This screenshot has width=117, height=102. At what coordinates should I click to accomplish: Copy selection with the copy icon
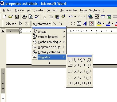coord(50,17)
